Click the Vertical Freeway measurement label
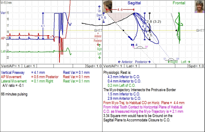This screenshot has height=132, width=205. pyautogui.click(x=13, y=72)
